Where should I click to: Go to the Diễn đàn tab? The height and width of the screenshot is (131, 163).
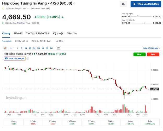click(72, 34)
